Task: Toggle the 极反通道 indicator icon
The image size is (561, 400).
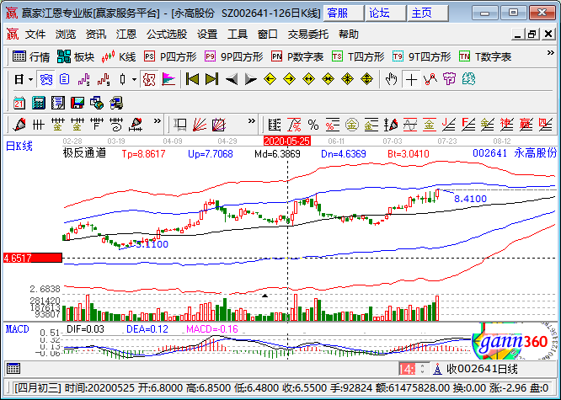Action: click(x=149, y=79)
